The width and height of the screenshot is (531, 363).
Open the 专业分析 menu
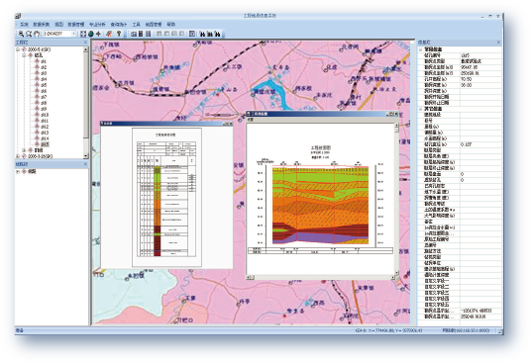97,25
